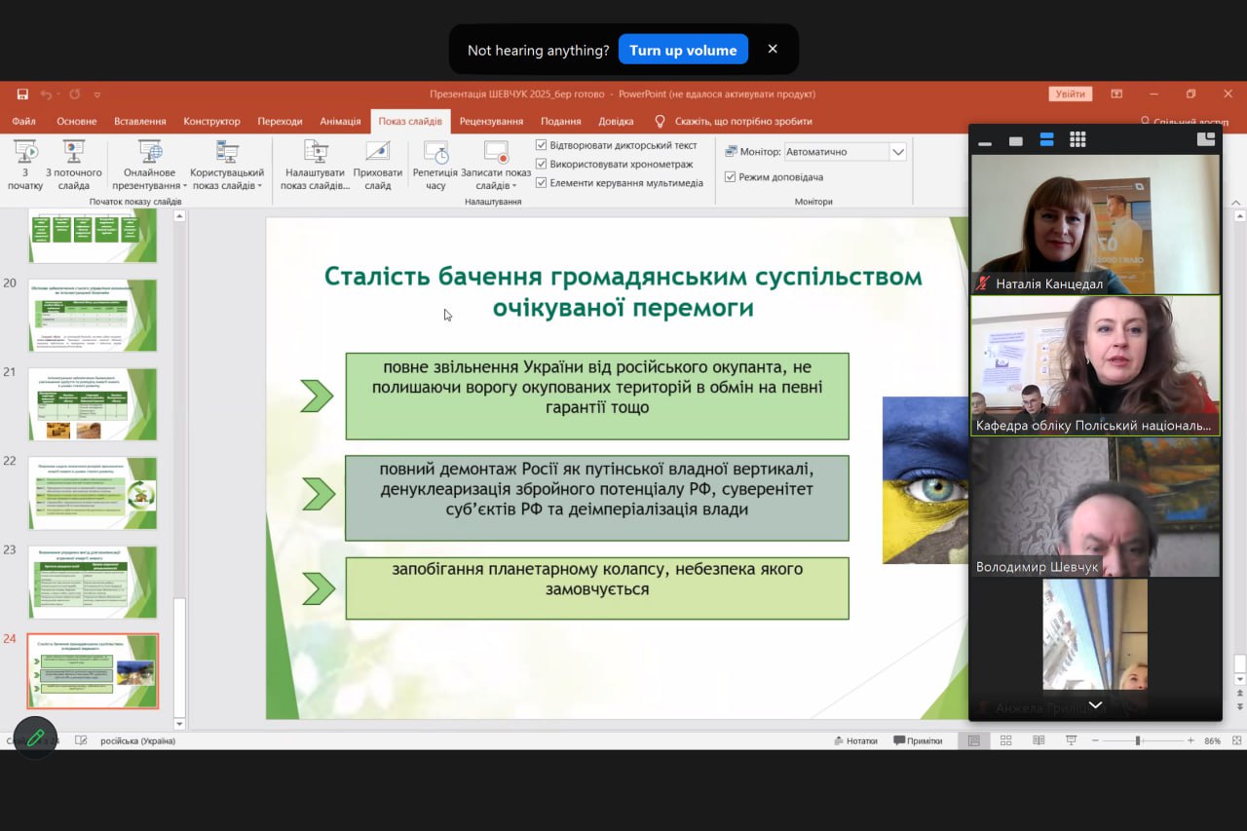Click the lightbulb Tell Me search icon

coord(660,121)
